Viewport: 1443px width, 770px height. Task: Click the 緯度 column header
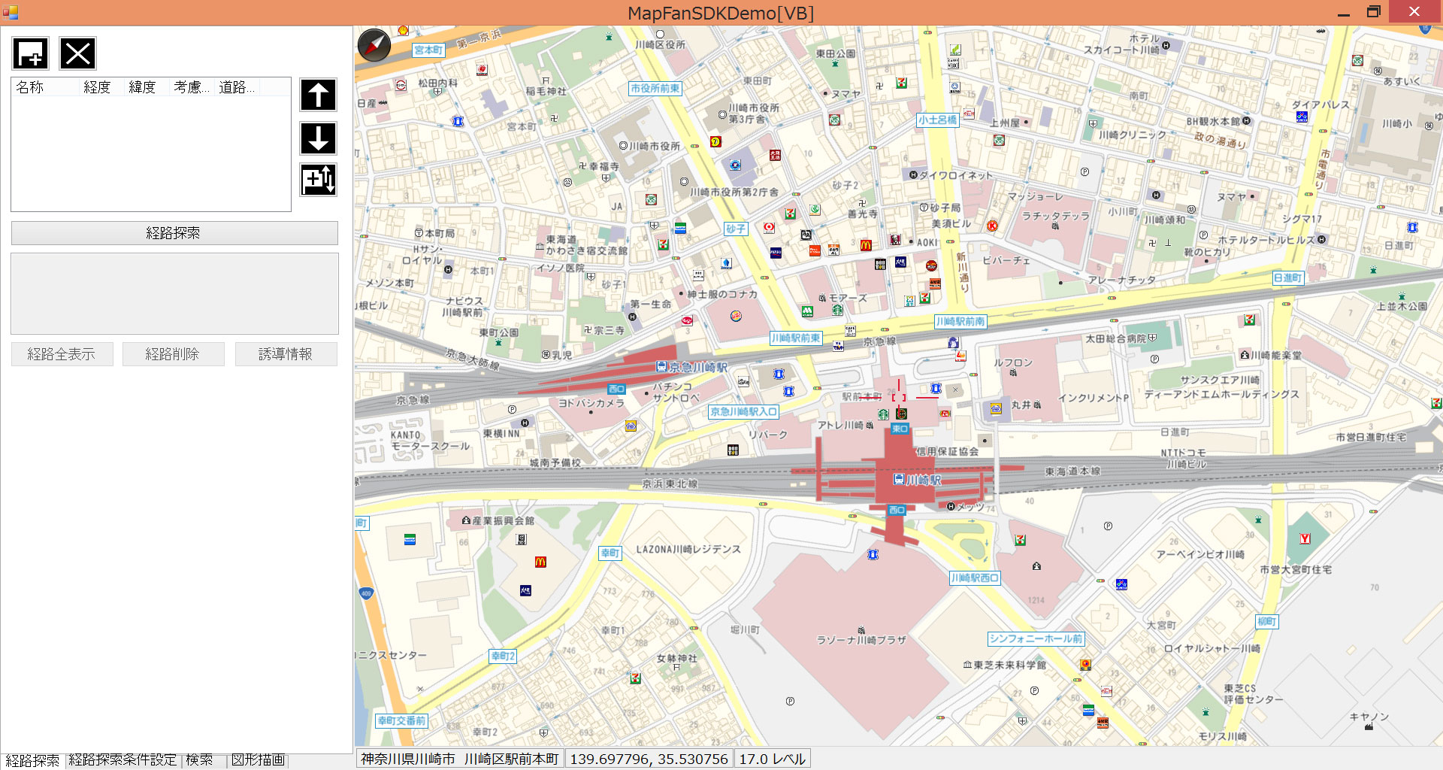click(x=147, y=87)
